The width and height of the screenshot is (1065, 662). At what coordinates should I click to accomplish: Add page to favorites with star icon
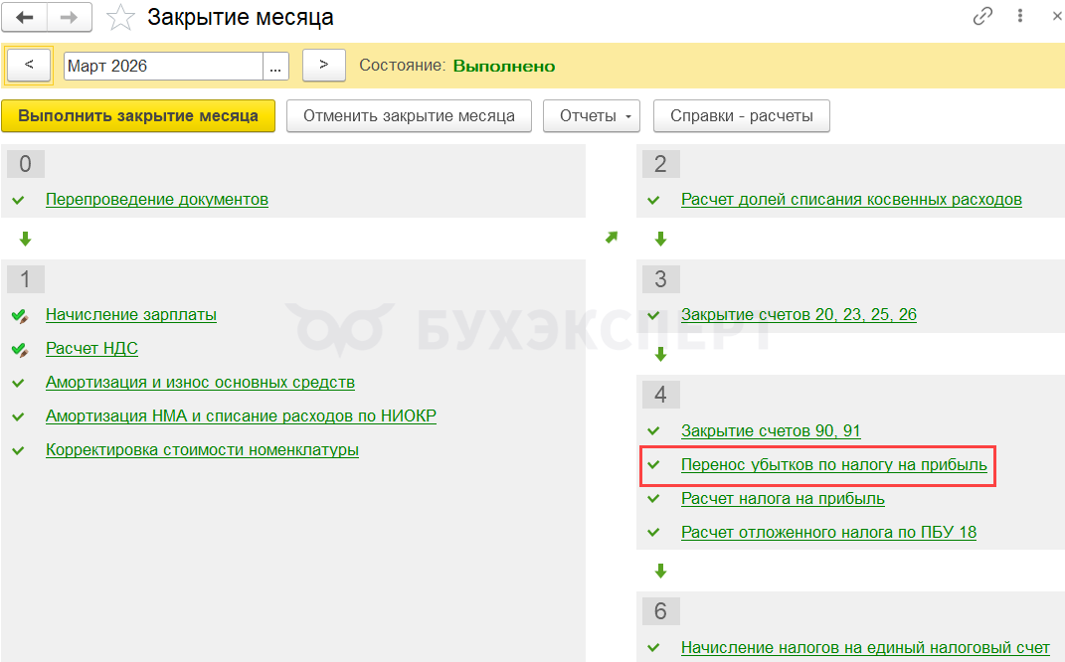tap(120, 17)
